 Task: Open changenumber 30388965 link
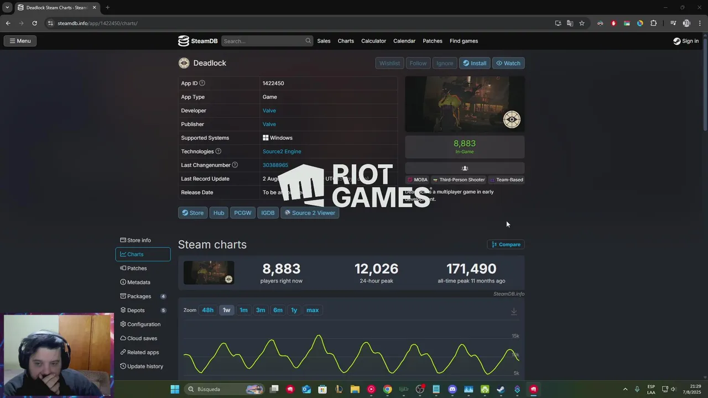click(x=275, y=165)
